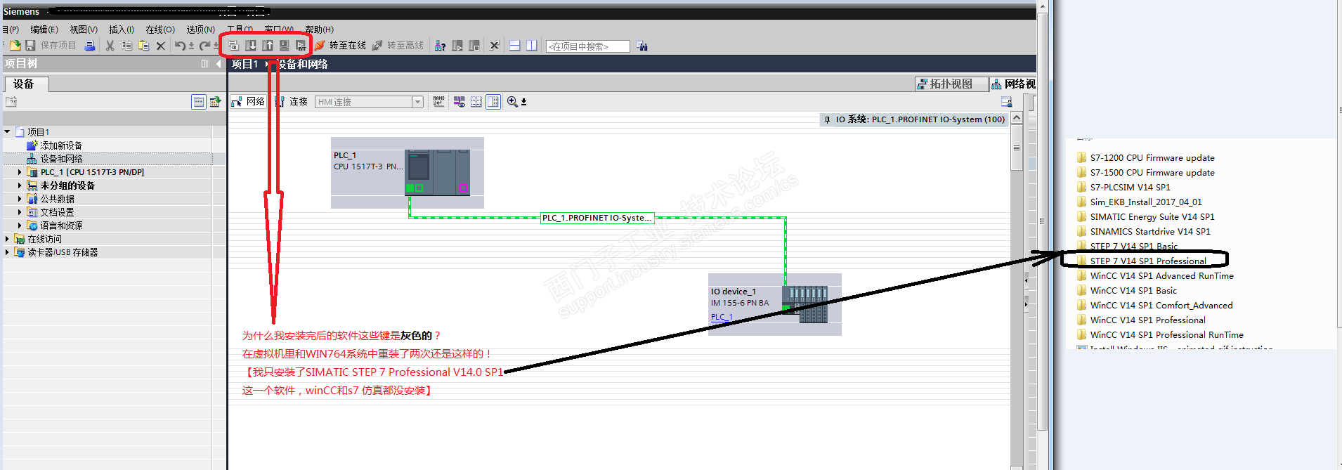Toggle the relations highlight icon with eye
Screen dimensions: 1342x470
click(459, 102)
